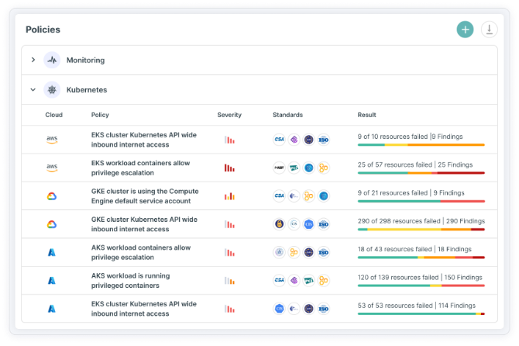519x346 pixels.
Task: Click NIST badge on EKS privilege escalation row
Action: click(x=279, y=168)
